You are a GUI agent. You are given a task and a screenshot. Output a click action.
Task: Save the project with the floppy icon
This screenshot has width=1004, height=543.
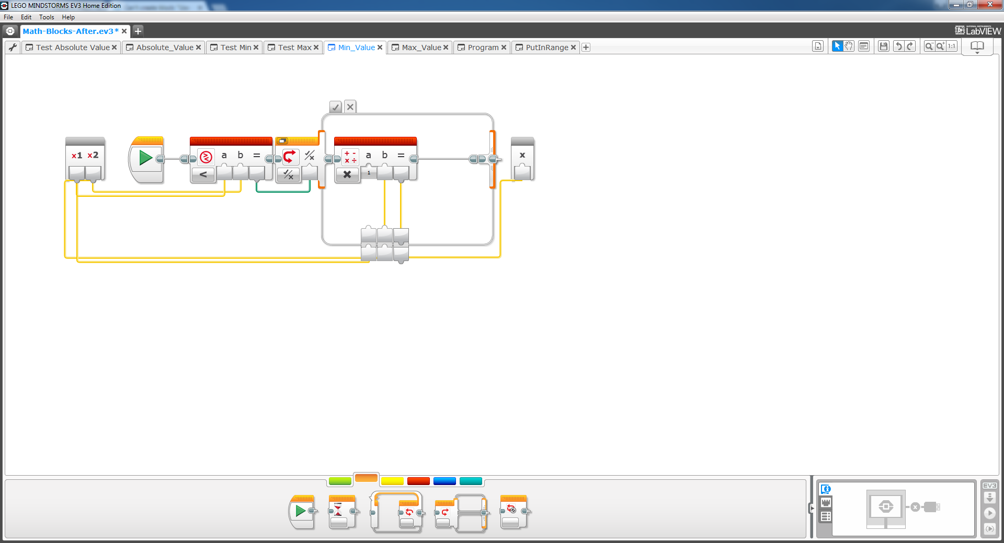click(884, 46)
